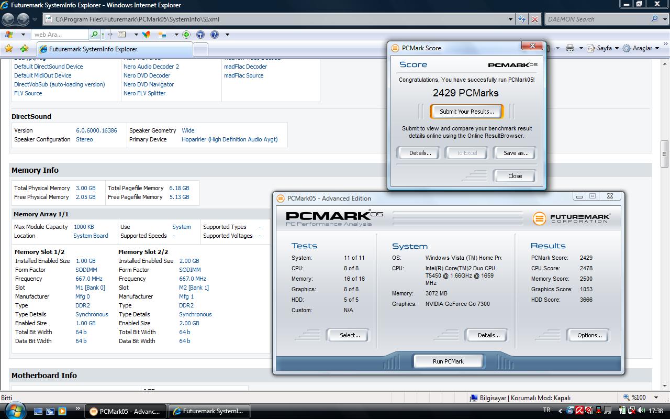Click the taskbar clock showing 17:38
This screenshot has height=419, width=670.
click(655, 411)
